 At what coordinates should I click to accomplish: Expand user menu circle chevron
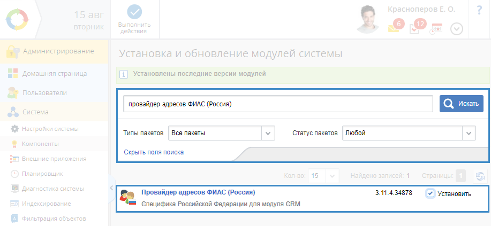(x=456, y=29)
